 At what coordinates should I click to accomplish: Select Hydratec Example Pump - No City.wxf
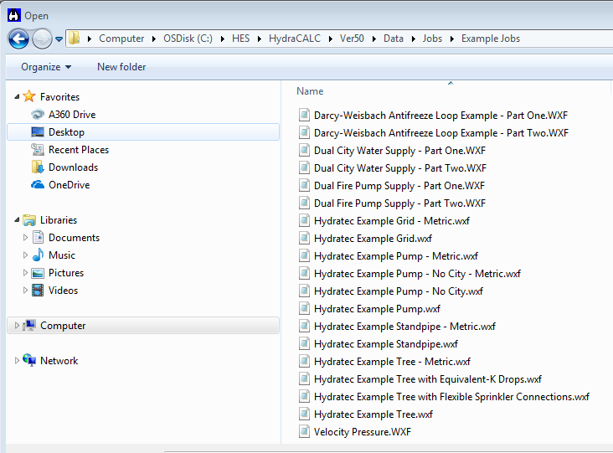399,291
